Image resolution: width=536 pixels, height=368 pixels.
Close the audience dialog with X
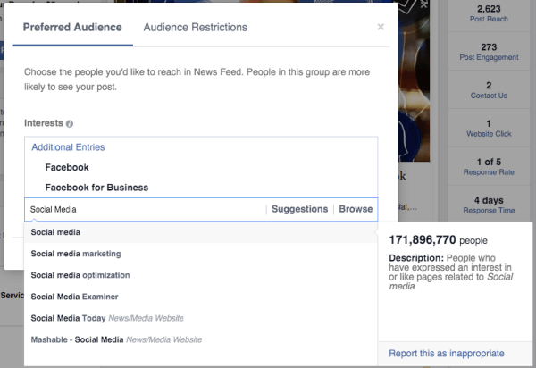(381, 27)
